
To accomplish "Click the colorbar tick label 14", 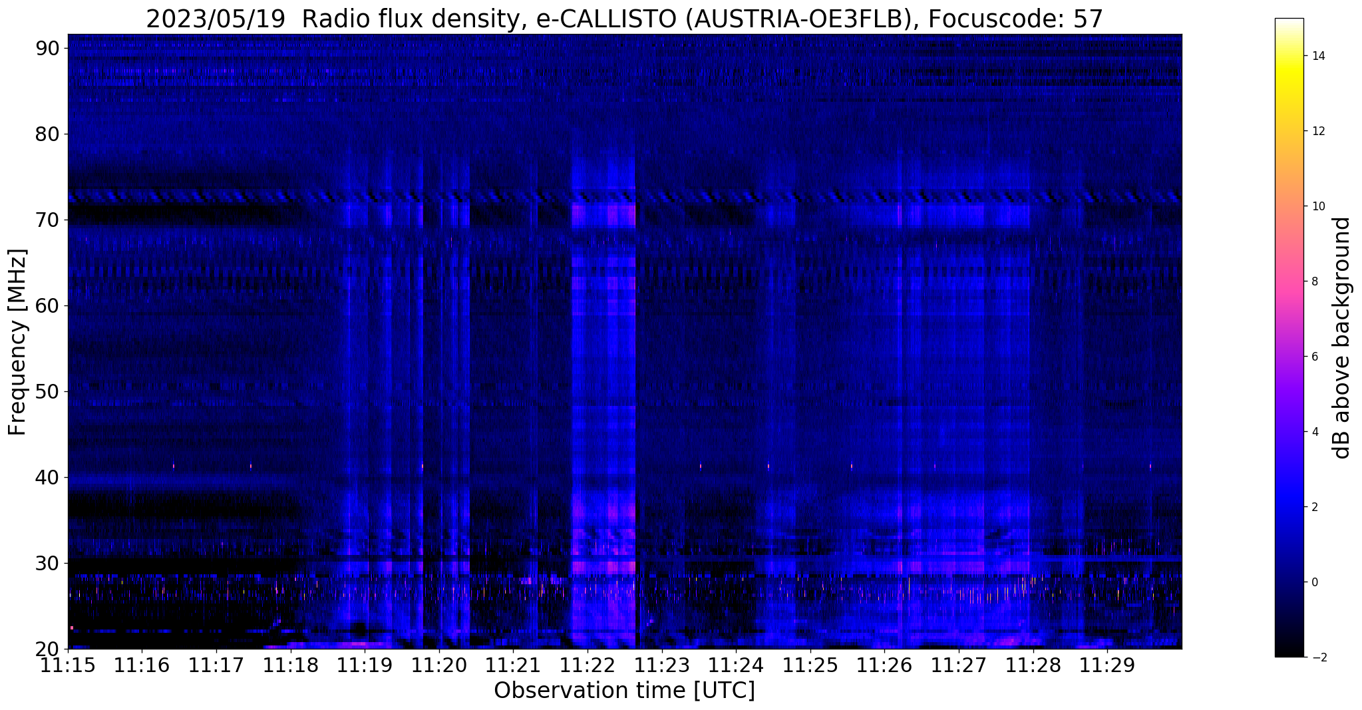I will click(x=1317, y=56).
